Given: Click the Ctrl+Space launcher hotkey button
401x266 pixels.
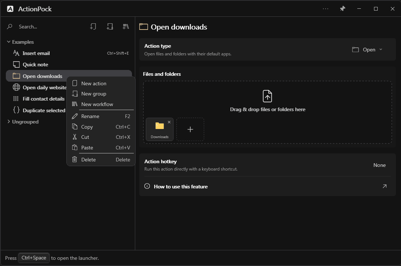Looking at the screenshot, I should pyautogui.click(x=34, y=258).
